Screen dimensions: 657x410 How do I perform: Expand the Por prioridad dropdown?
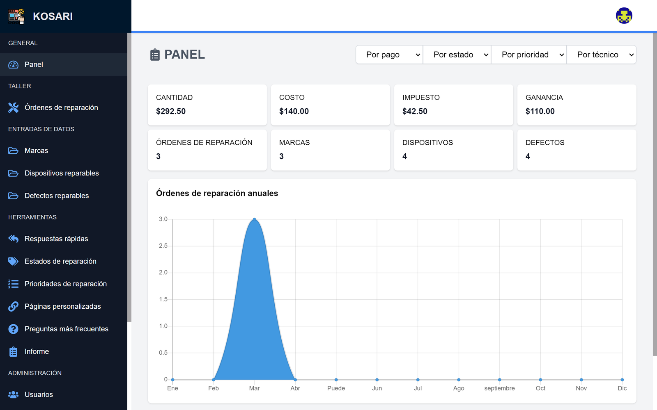(x=529, y=55)
